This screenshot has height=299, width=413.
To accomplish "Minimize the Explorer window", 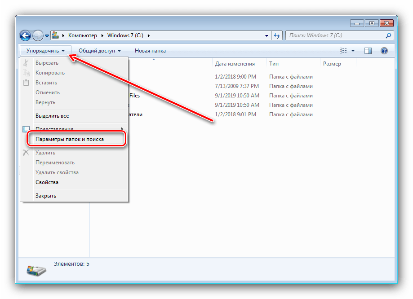I will 357,23.
